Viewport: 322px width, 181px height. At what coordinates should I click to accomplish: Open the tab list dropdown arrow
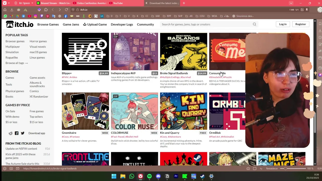click(291, 3)
